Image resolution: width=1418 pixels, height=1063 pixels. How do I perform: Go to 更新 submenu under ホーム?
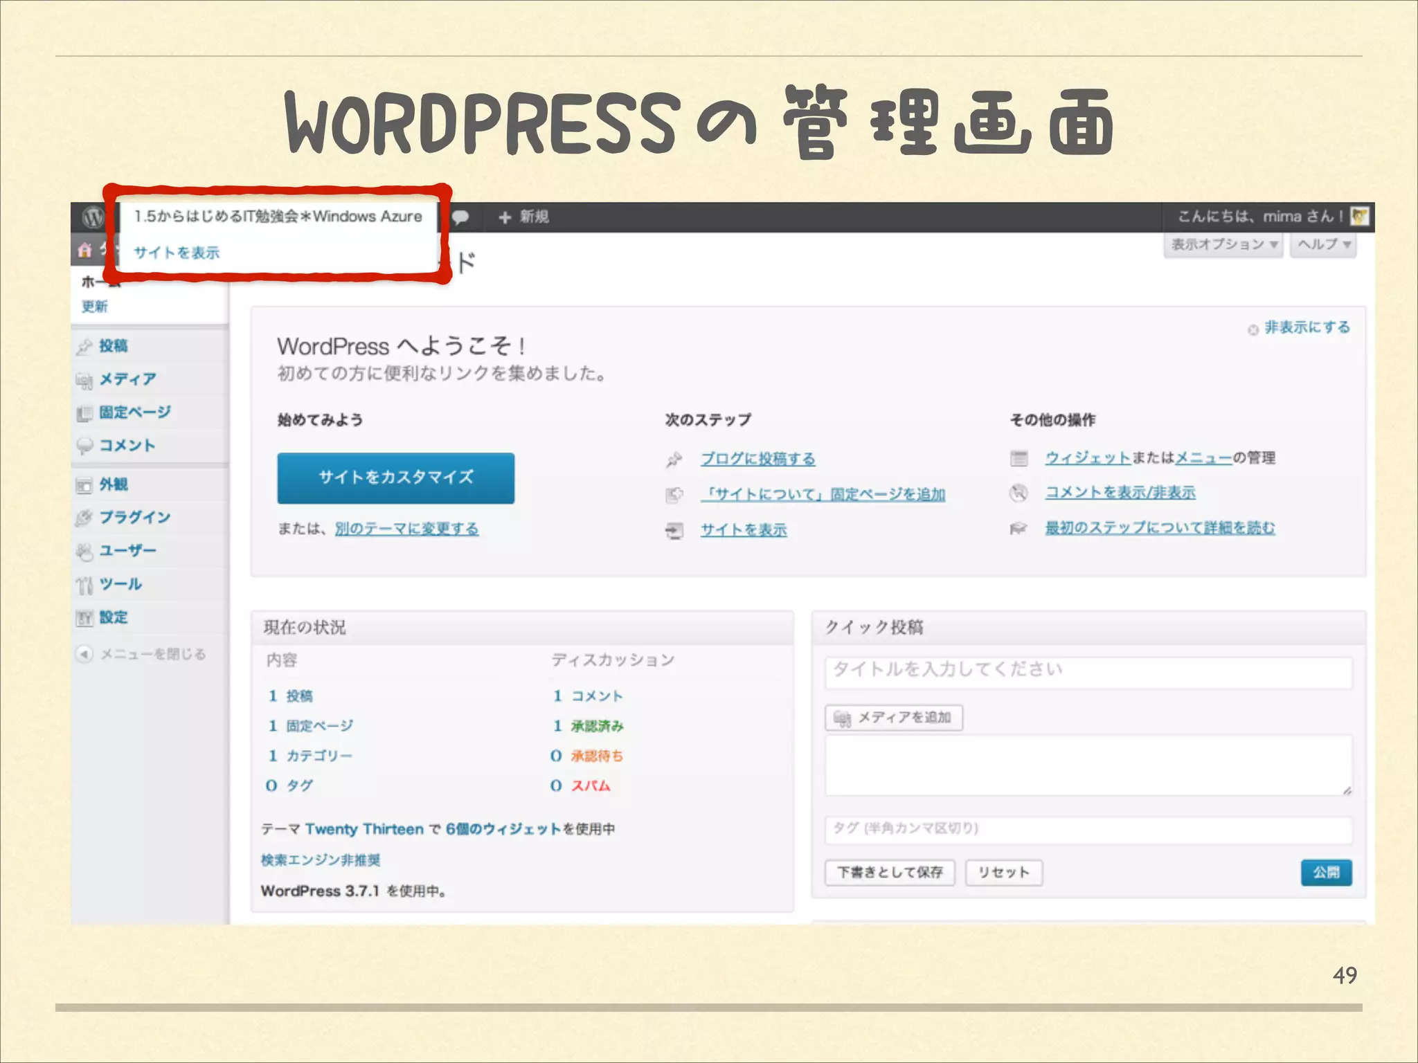click(94, 307)
